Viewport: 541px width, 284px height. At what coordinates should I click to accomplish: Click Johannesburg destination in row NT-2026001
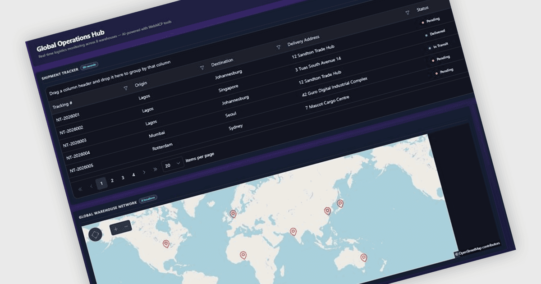click(229, 73)
